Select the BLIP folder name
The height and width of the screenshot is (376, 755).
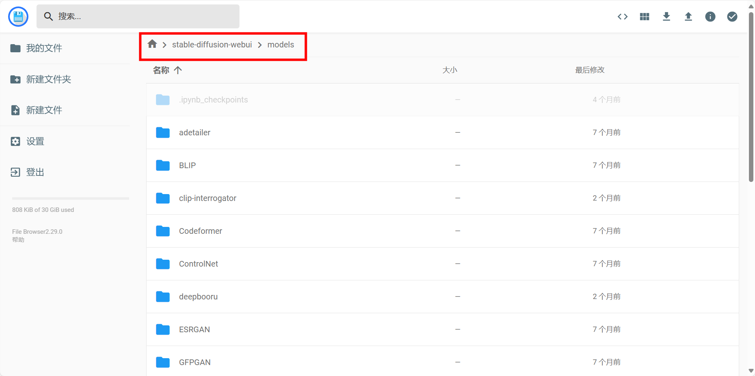pyautogui.click(x=187, y=165)
